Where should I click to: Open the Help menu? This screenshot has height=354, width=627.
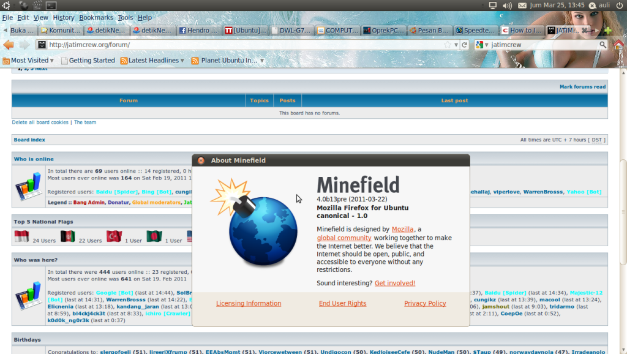tap(145, 18)
